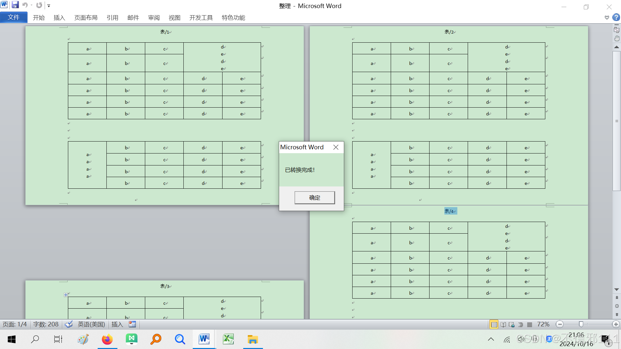Switch to Outline view icon

click(x=520, y=324)
